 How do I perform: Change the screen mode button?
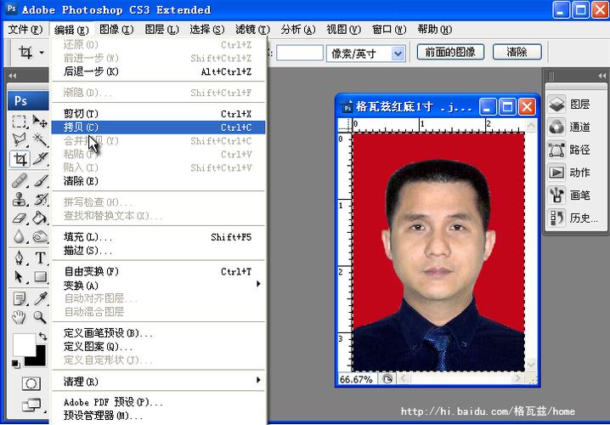pos(32,405)
